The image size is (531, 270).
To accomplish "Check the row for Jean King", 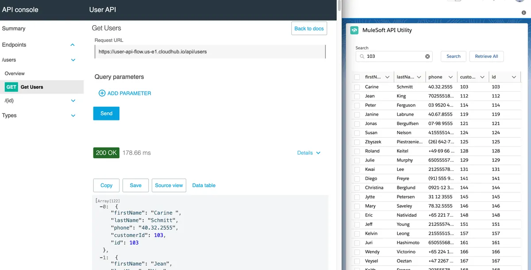I will point(357,96).
